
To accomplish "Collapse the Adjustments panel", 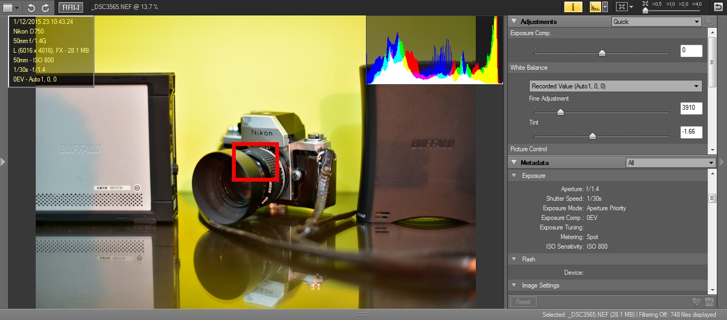I will (x=514, y=22).
